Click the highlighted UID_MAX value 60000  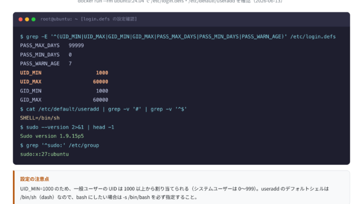pos(100,82)
